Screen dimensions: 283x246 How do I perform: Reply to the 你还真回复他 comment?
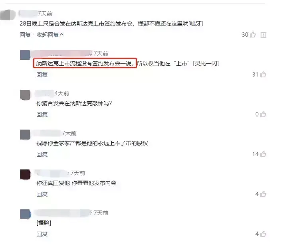(42, 194)
